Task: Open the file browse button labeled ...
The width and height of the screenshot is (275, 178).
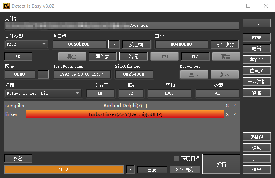Action: tap(257, 23)
